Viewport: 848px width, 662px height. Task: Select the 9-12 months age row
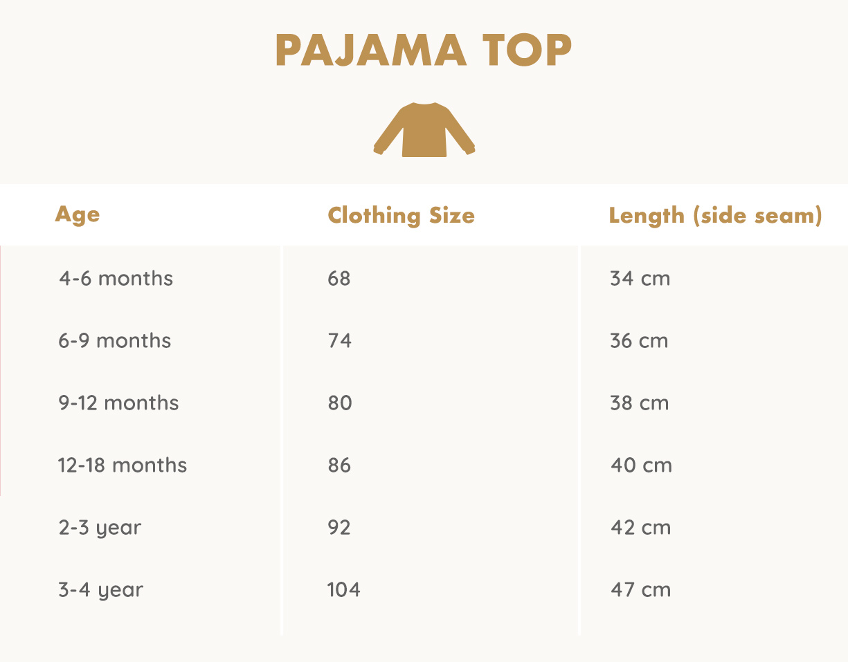[x=118, y=403]
